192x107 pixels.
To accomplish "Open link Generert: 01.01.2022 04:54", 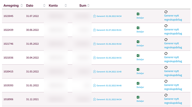I will (109, 99).
